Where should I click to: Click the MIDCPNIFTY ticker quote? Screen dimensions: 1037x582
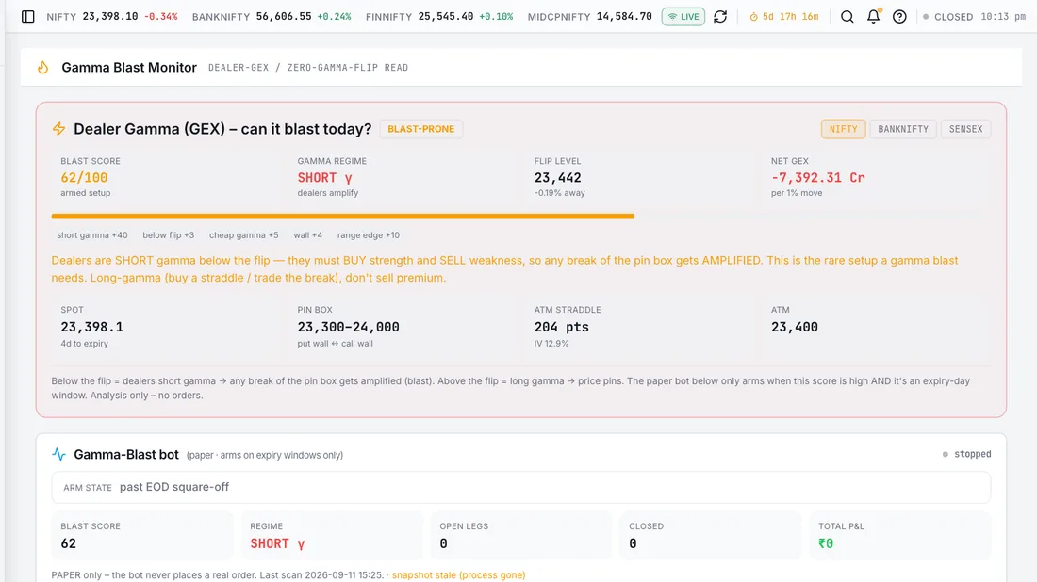click(590, 17)
